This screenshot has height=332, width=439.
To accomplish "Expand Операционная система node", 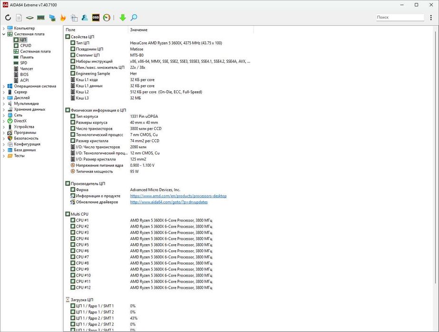I will point(4,86).
